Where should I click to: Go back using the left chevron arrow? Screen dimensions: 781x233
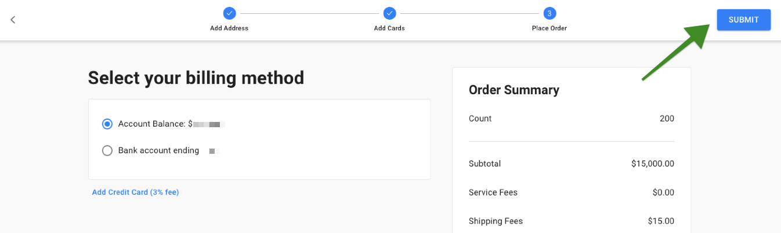point(13,20)
